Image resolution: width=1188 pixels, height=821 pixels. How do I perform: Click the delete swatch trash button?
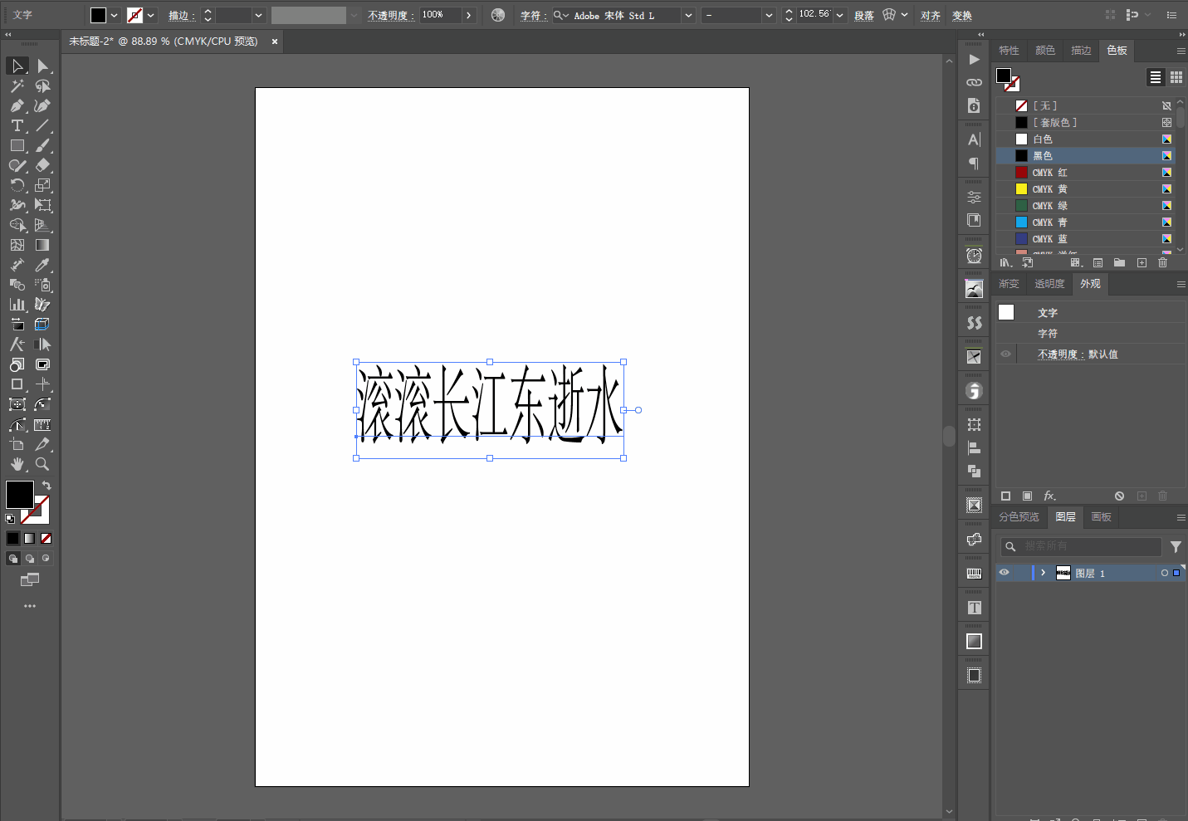click(1162, 262)
